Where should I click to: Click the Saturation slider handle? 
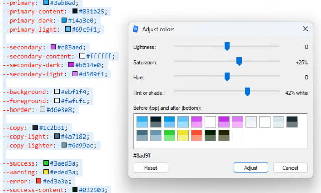(239, 61)
